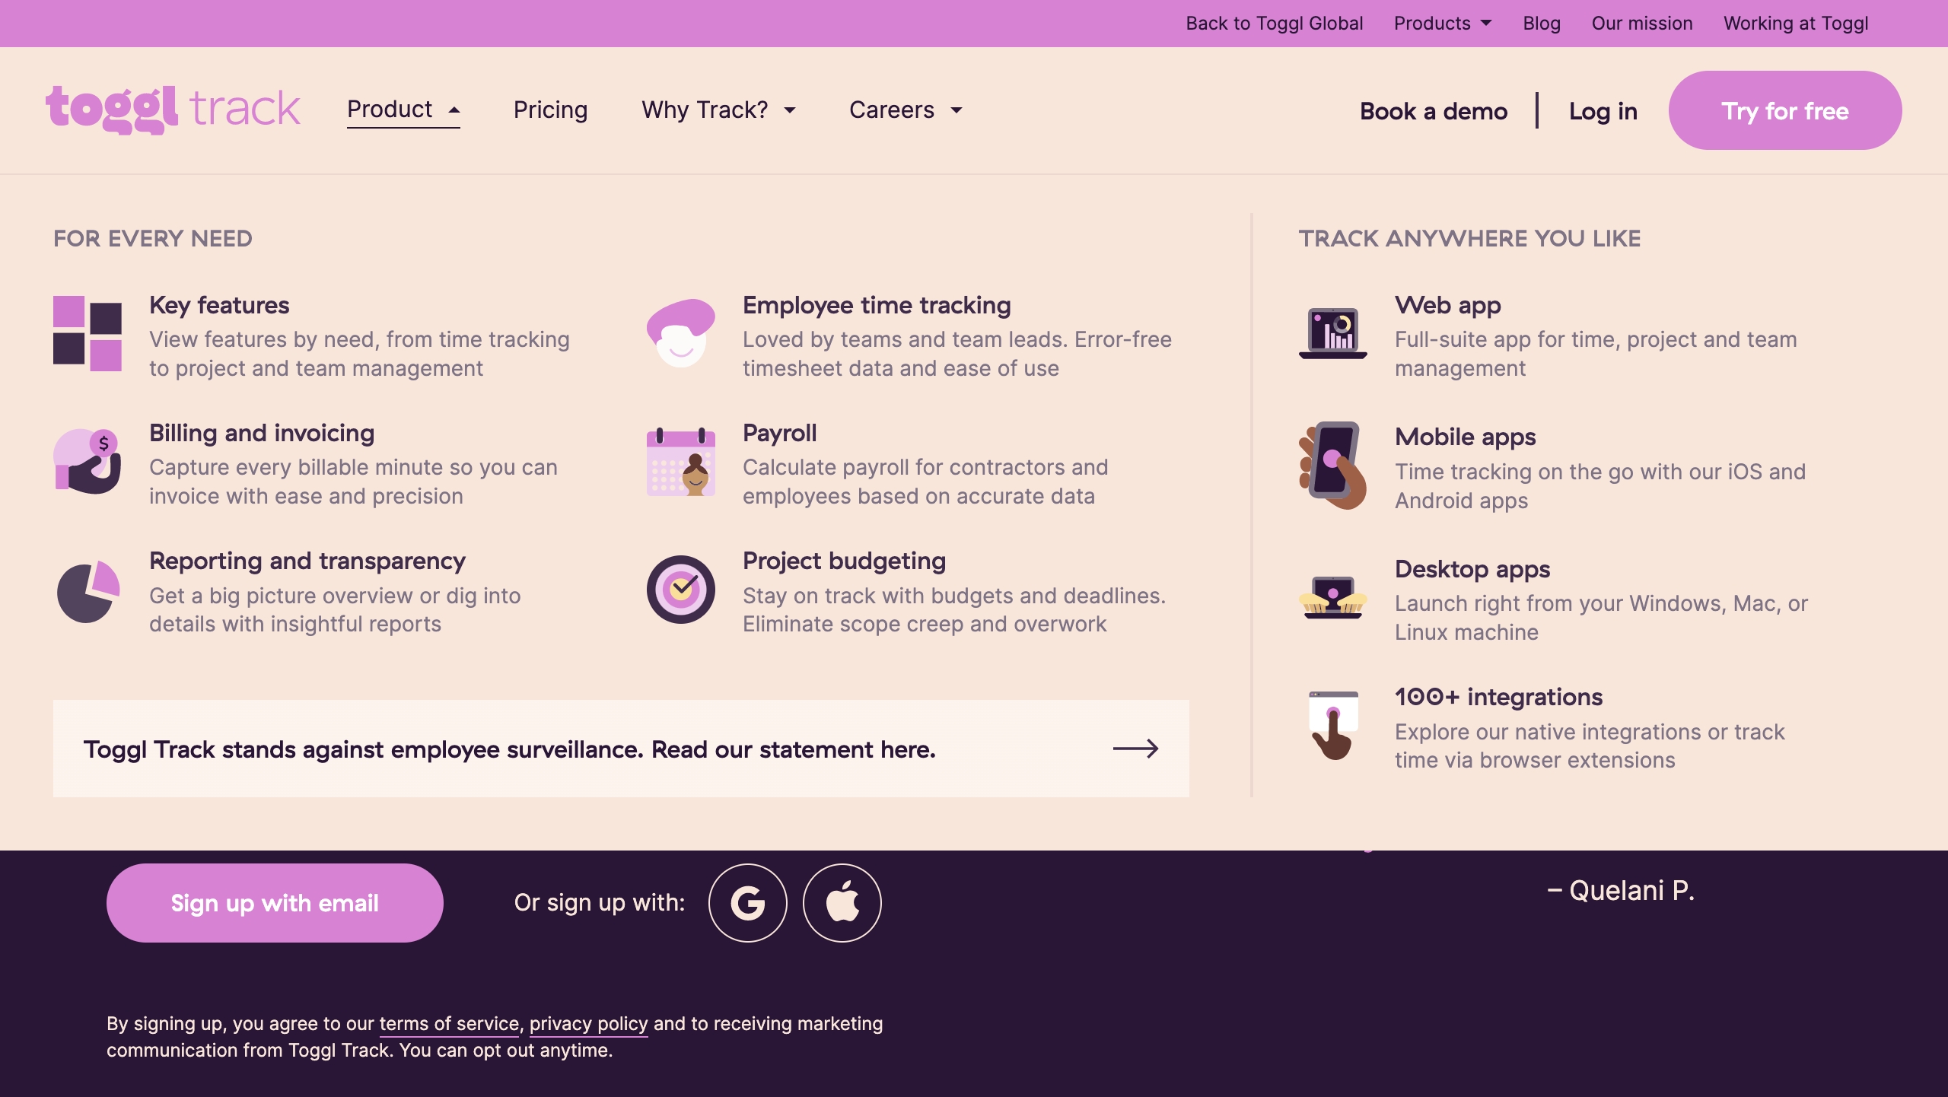
Task: Click 'Full-suite app for time' description
Action: click(x=1596, y=354)
